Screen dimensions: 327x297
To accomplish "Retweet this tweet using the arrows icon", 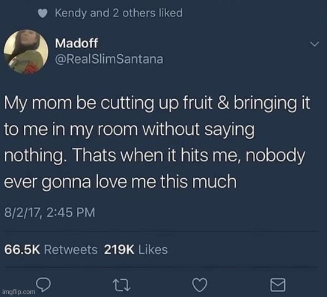I will tap(122, 285).
